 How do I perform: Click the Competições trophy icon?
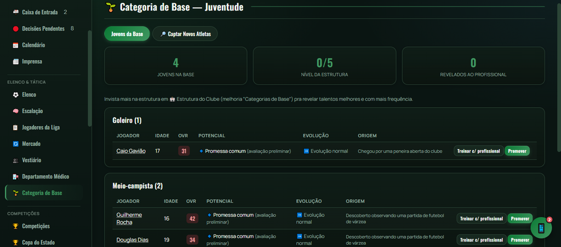(x=15, y=226)
